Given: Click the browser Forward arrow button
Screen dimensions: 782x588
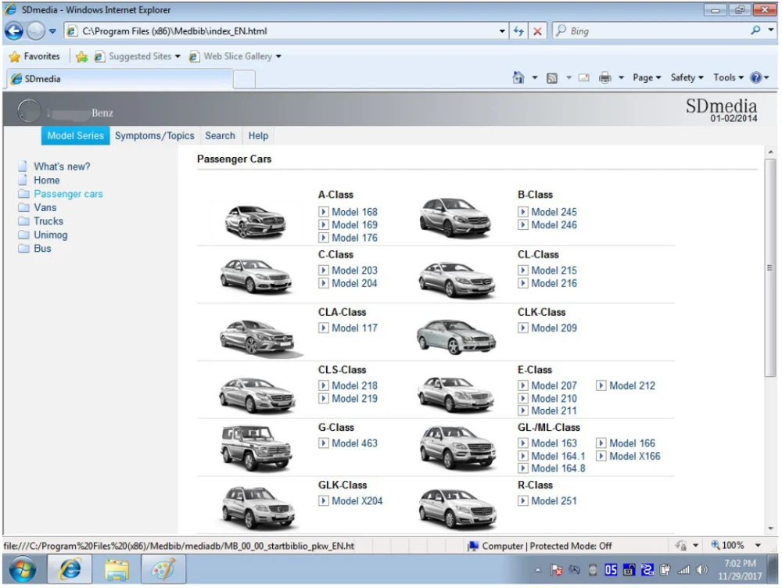Looking at the screenshot, I should coord(35,31).
